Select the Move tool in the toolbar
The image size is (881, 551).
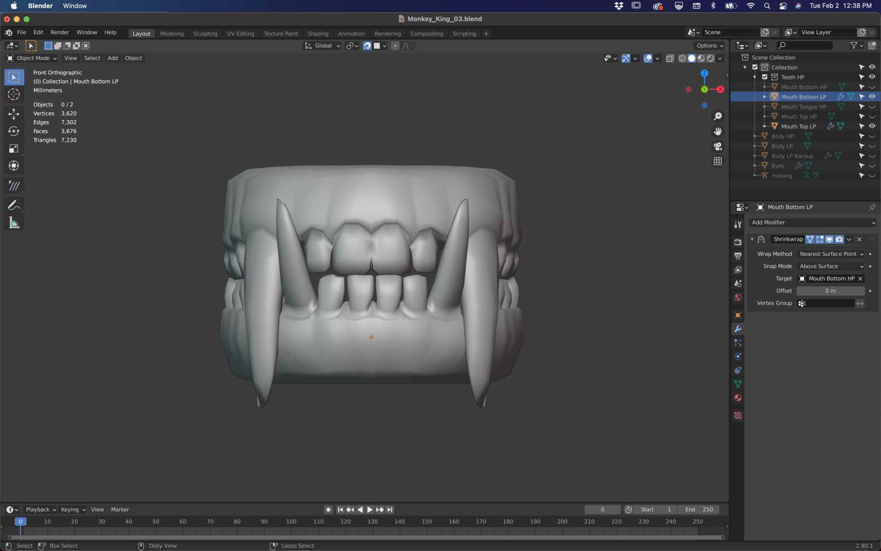[14, 113]
